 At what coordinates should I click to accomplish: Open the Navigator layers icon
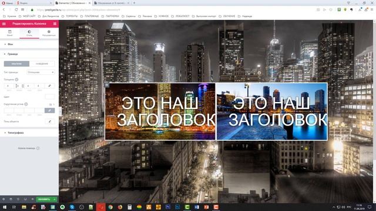coord(11,199)
